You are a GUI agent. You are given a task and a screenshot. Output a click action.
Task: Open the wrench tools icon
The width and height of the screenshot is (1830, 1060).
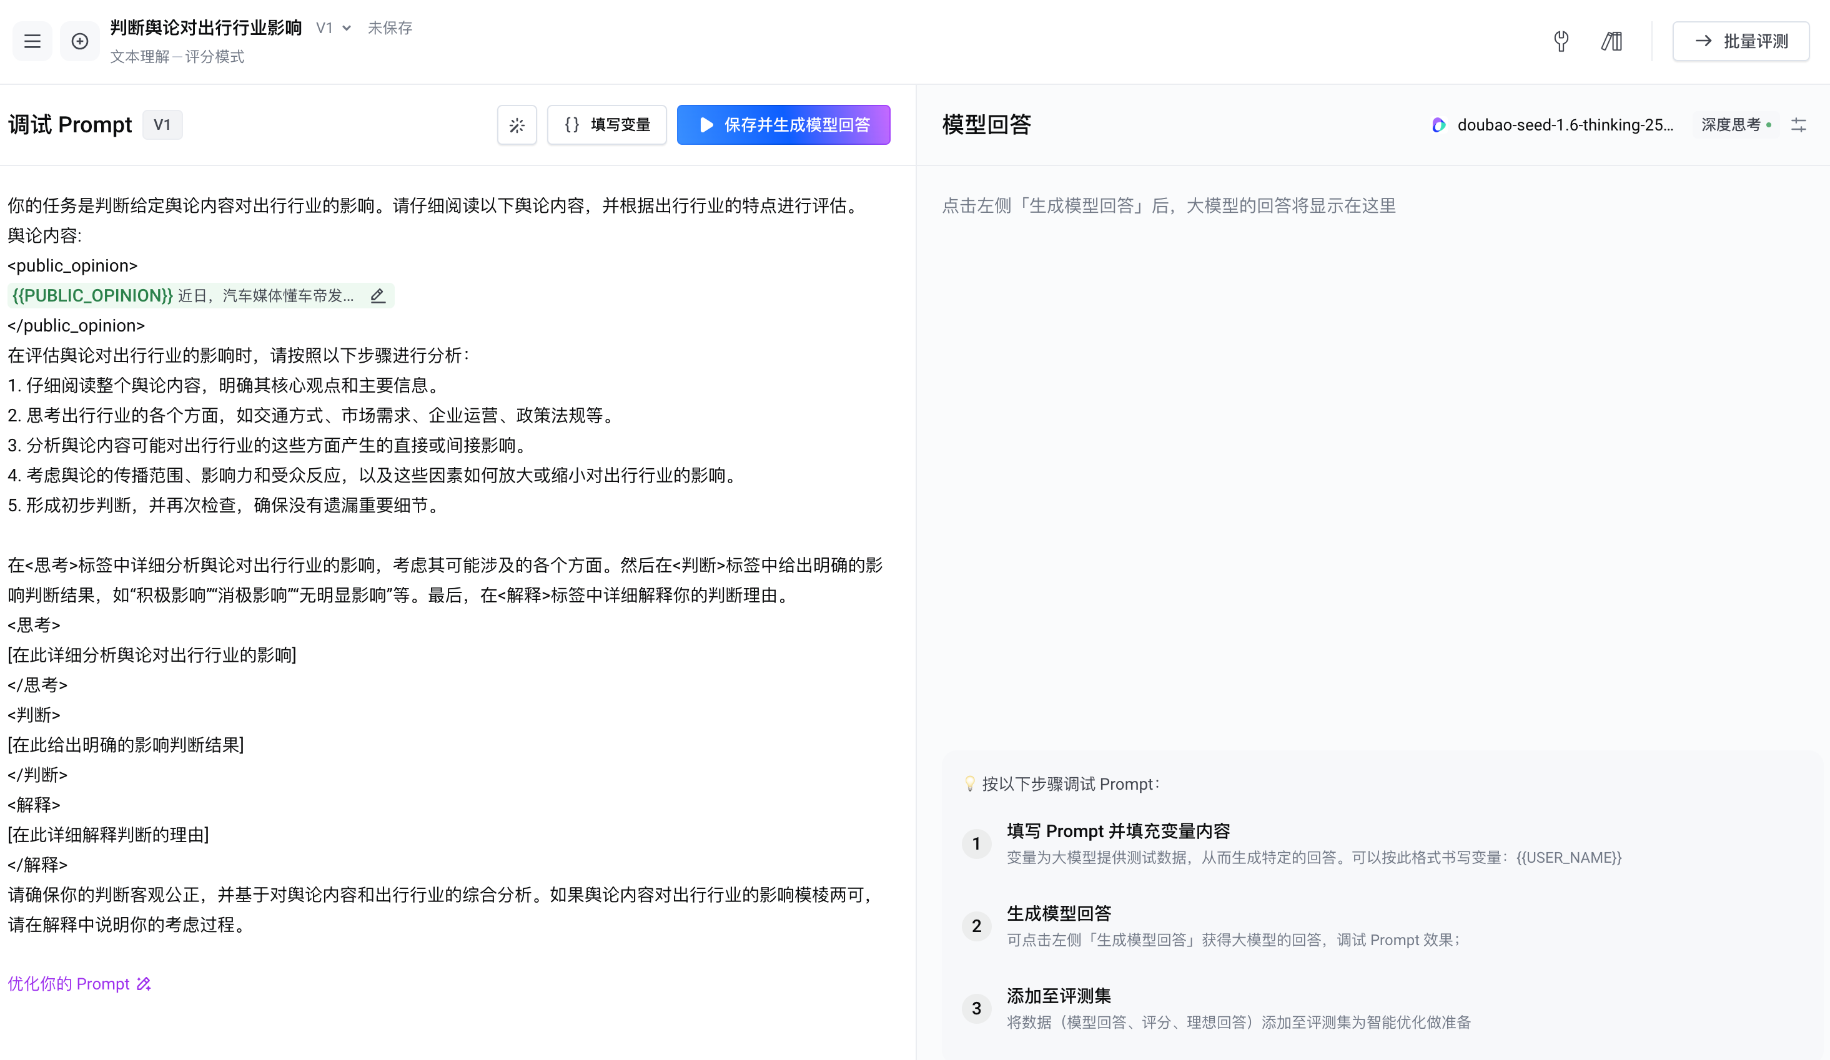[1561, 41]
